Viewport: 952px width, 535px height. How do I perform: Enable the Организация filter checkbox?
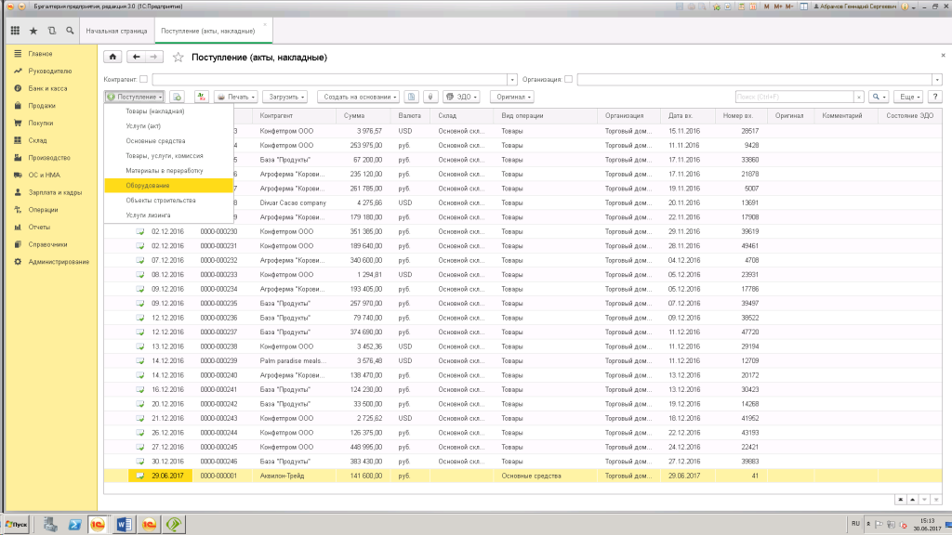(x=568, y=80)
